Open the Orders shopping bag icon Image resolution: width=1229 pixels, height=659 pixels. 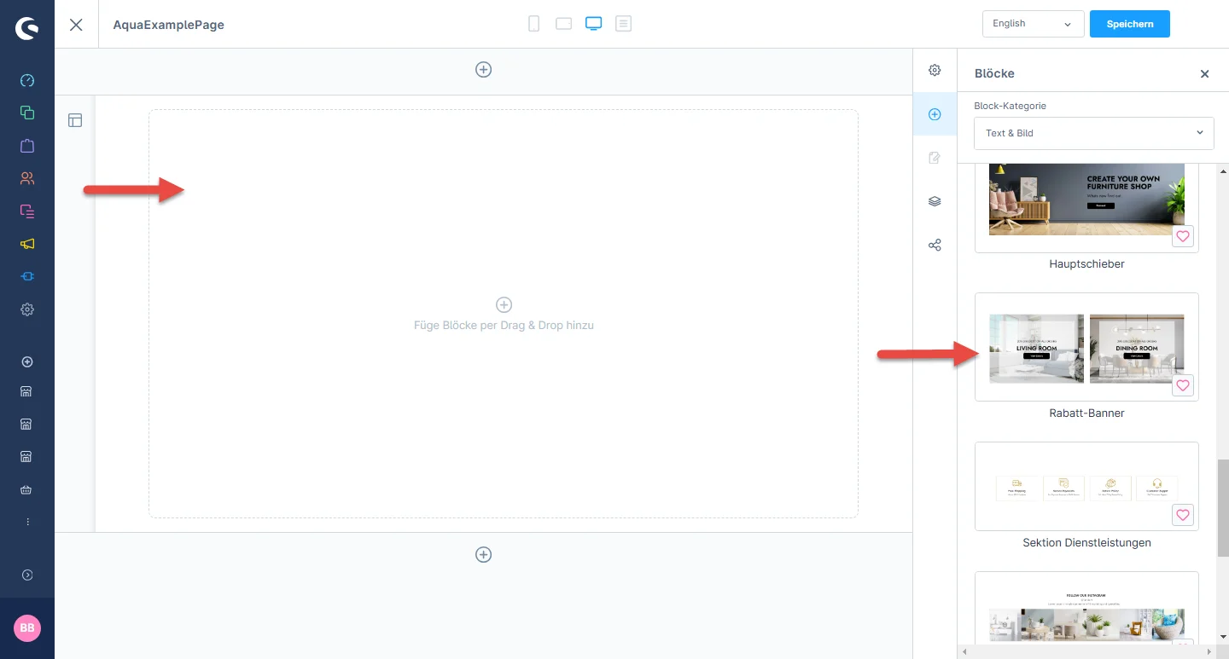[27, 146]
